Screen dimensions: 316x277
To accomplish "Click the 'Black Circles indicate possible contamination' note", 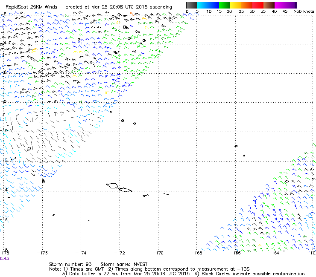I will [x=253, y=274].
